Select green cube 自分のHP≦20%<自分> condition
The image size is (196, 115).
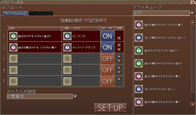[x=139, y=63]
